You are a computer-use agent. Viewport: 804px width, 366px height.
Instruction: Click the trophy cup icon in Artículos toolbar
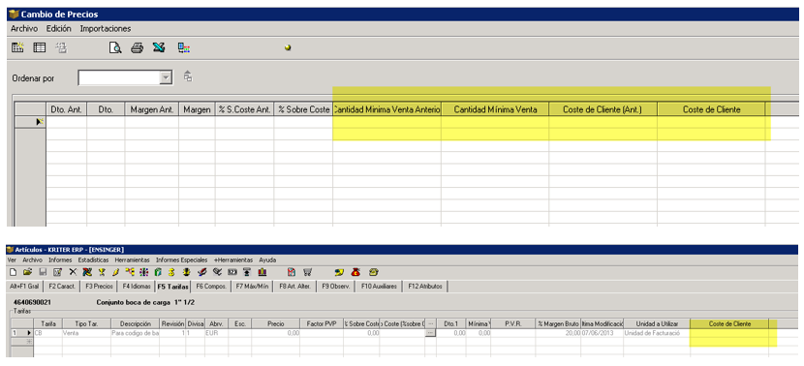pos(102,272)
